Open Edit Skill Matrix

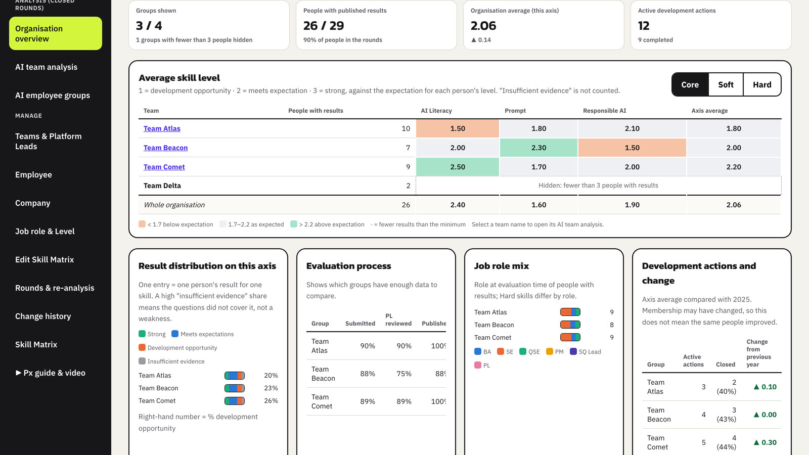pos(56,259)
